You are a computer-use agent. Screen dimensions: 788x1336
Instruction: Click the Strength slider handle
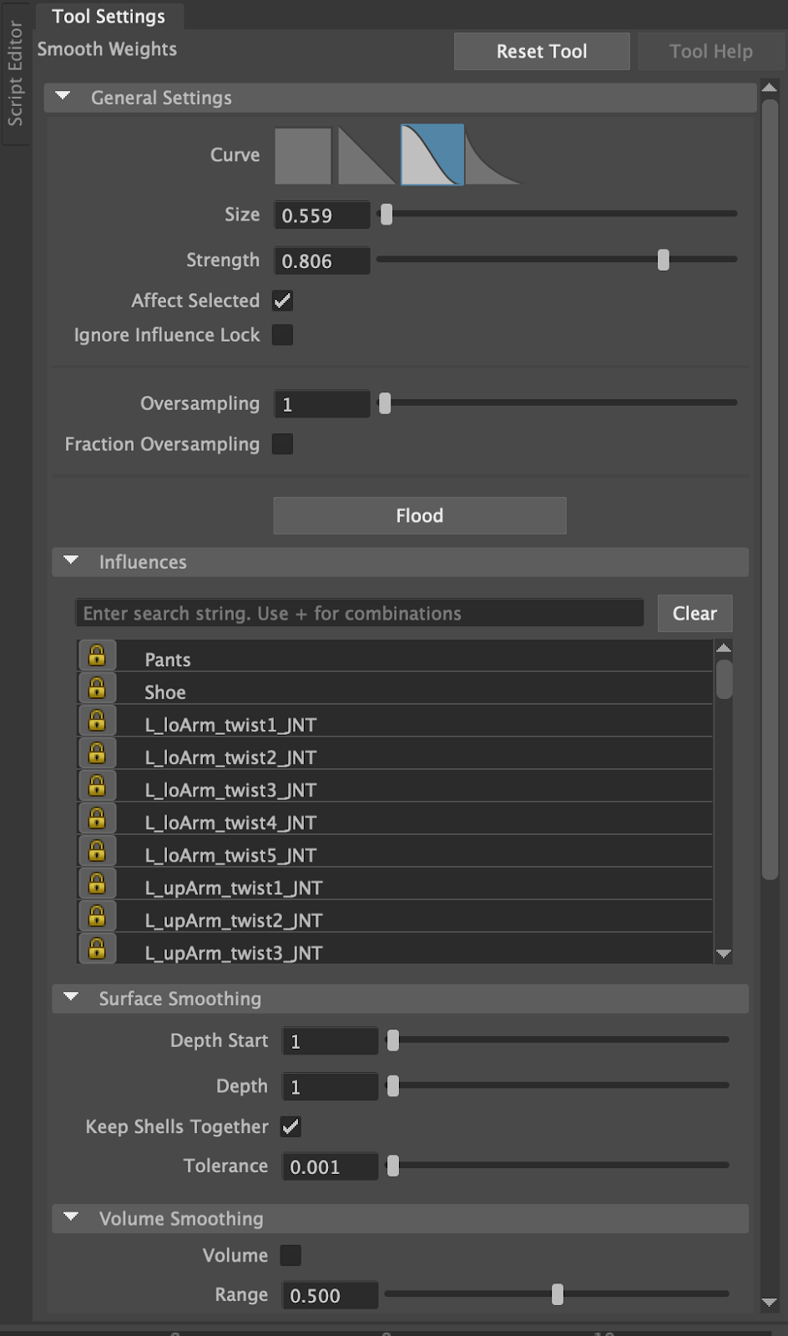coord(664,260)
